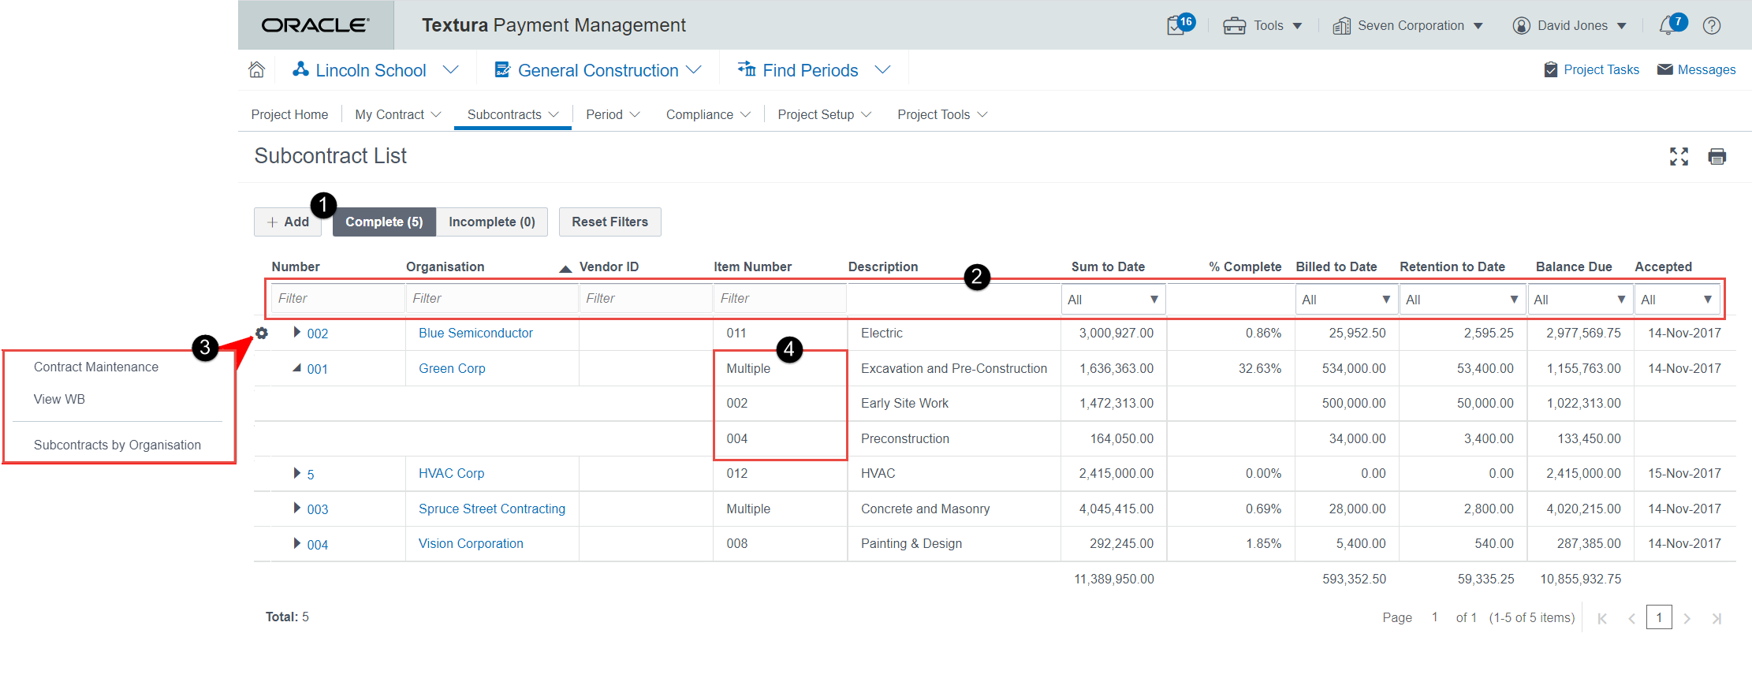The width and height of the screenshot is (1752, 682).
Task: Sort by Number column header
Action: coord(296,266)
